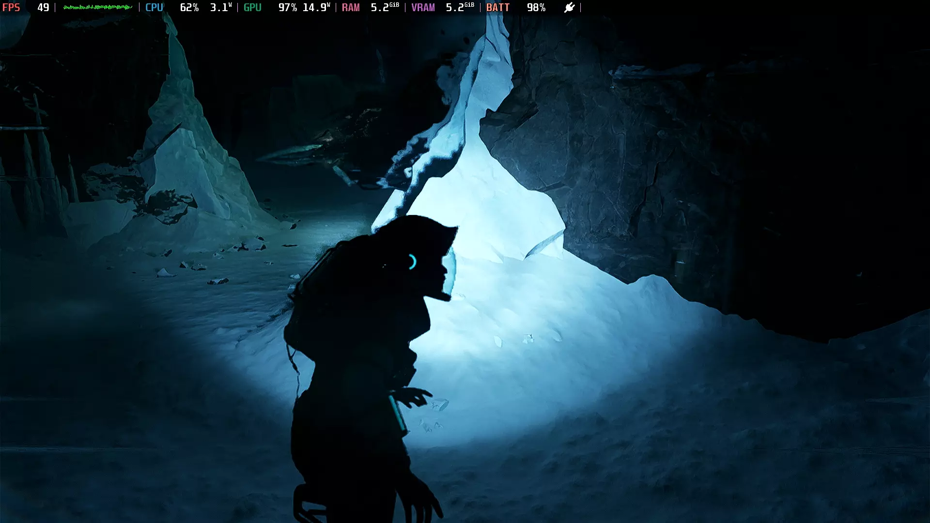Click the pink RAM label
This screenshot has width=930, height=523.
tap(351, 7)
